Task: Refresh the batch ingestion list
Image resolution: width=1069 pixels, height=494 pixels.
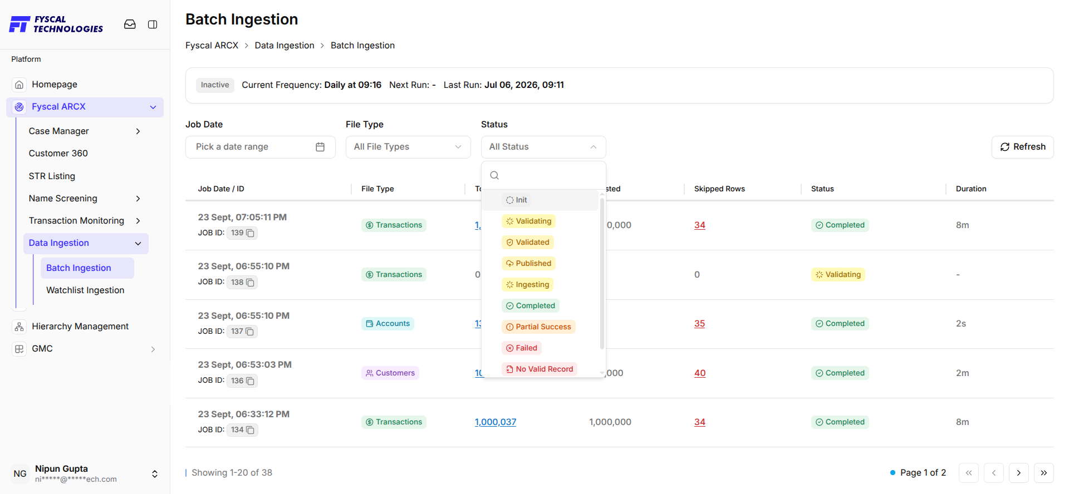Action: (1023, 147)
